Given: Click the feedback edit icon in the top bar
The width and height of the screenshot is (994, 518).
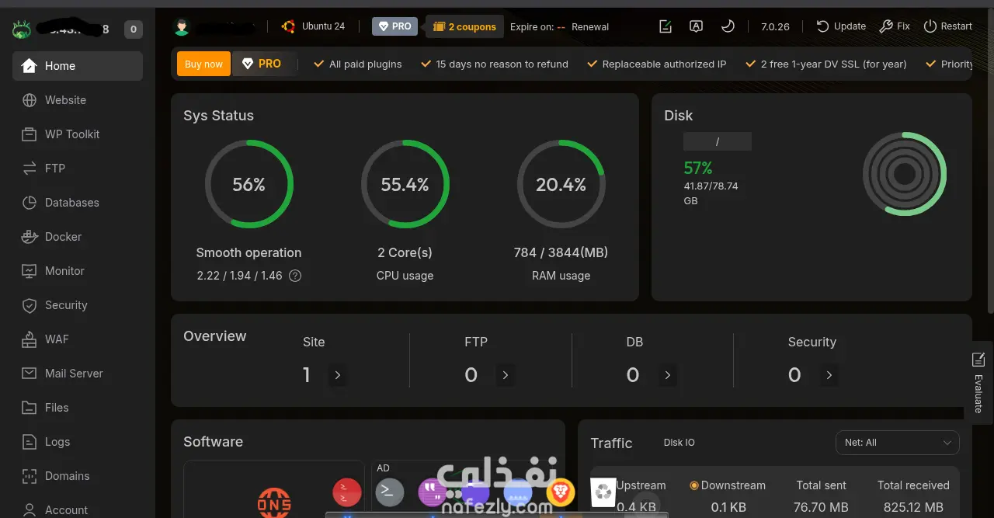Looking at the screenshot, I should click(666, 26).
